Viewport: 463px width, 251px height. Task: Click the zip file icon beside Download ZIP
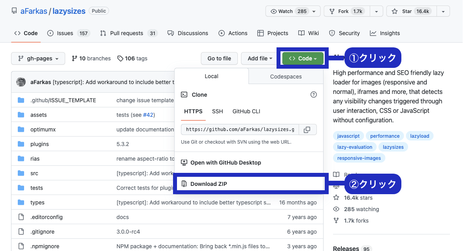point(184,184)
